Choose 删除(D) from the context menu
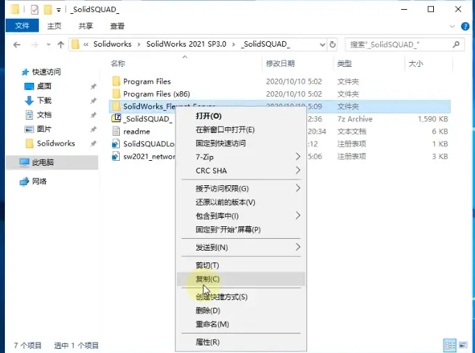 pos(241,311)
